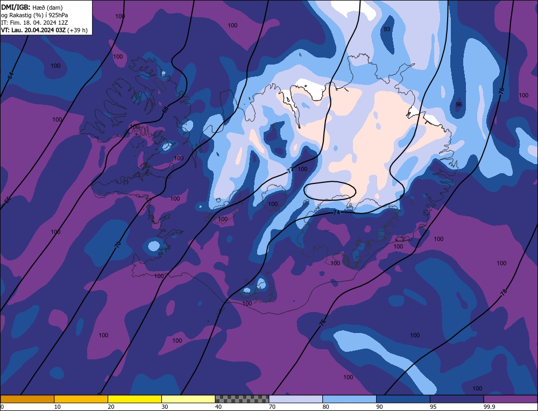Viewport: 538px width, 411px height.
Task: Click the title text "DMI/IGB: Hæð (dam)"
Action: click(x=32, y=7)
